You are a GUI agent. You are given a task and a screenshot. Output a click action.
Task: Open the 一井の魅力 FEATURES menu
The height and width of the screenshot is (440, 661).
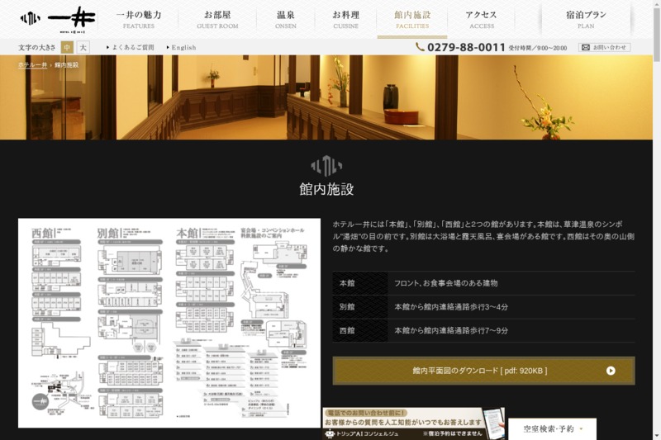click(139, 20)
